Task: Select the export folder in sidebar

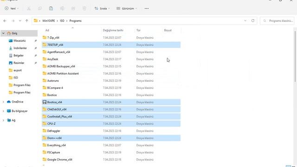Action: pyautogui.click(x=18, y=70)
